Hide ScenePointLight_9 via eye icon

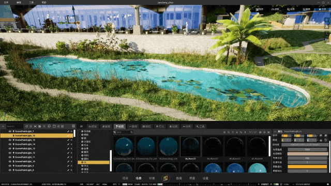10,166
